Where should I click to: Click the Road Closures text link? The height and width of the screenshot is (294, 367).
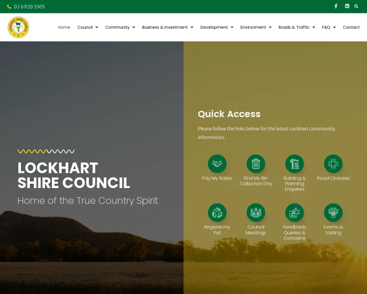333,178
